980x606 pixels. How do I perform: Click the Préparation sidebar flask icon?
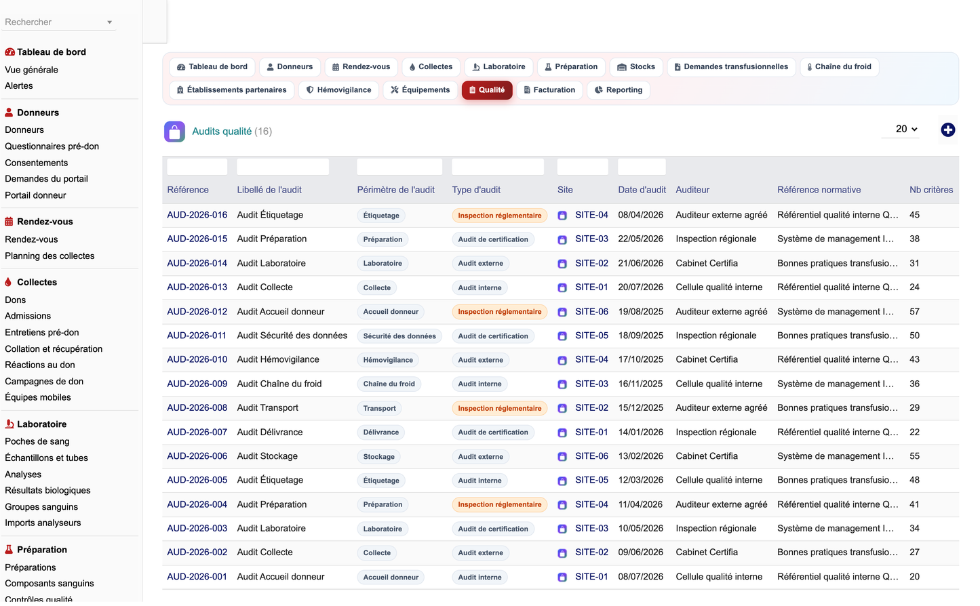9,550
